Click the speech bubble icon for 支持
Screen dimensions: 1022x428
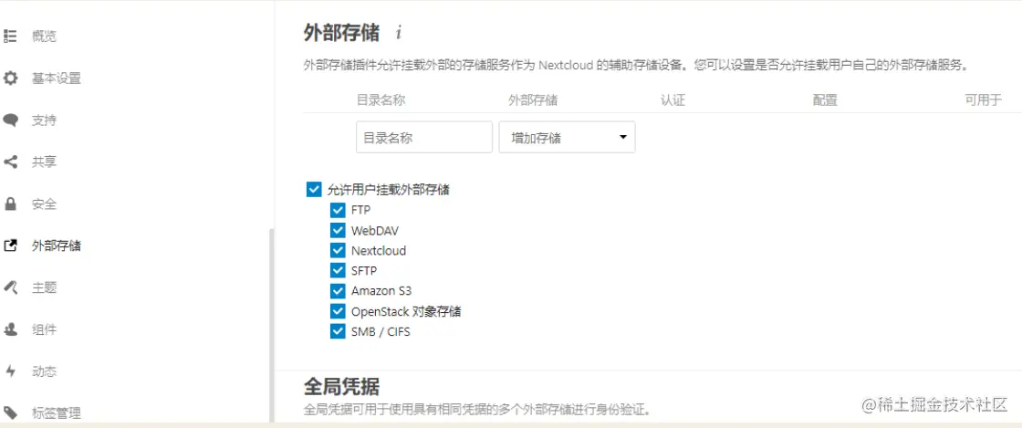coord(10,120)
